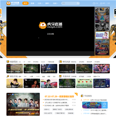Click the 网游竞技 section heading

point(14,62)
